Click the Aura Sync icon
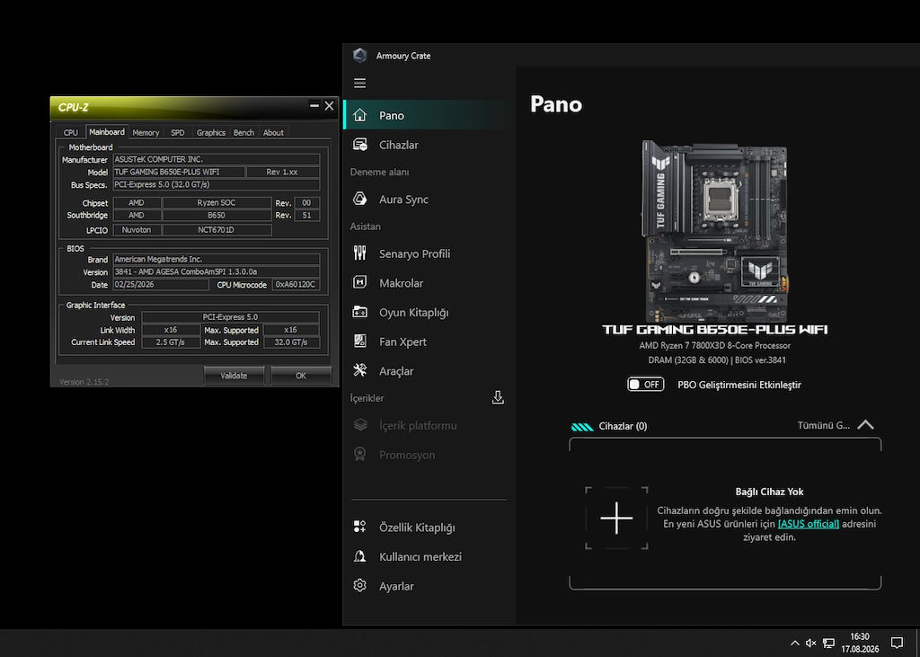 pos(359,199)
